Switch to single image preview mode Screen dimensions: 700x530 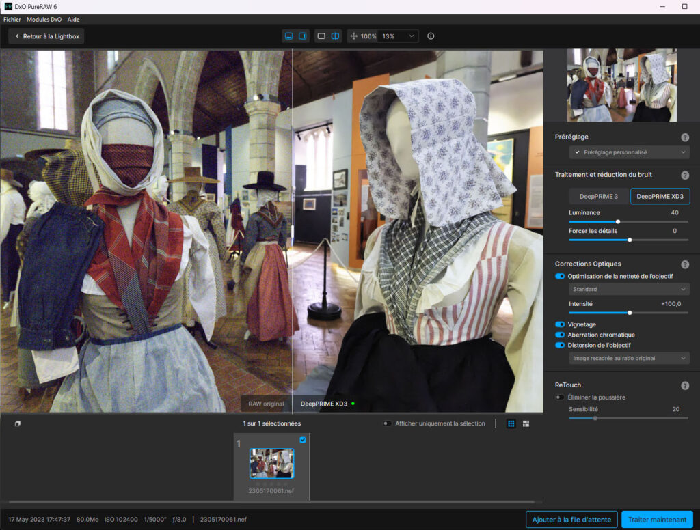[321, 36]
